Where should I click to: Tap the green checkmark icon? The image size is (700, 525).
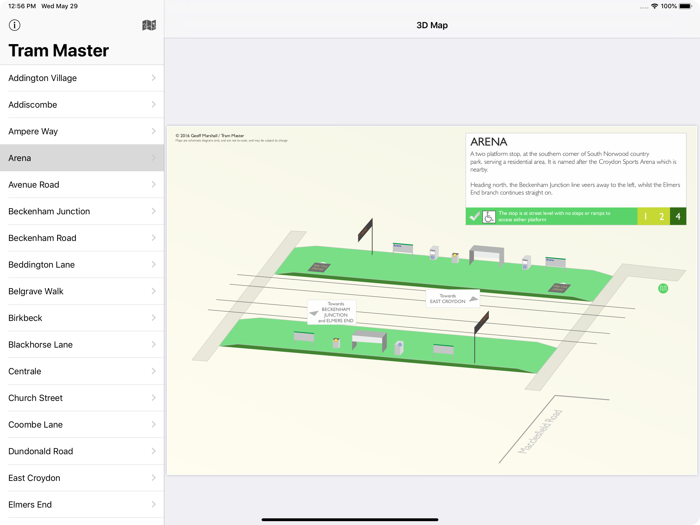click(474, 217)
